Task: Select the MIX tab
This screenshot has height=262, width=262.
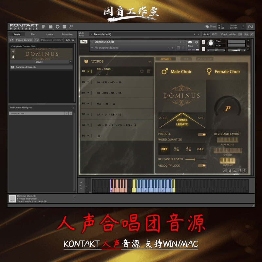Action: 186,59
